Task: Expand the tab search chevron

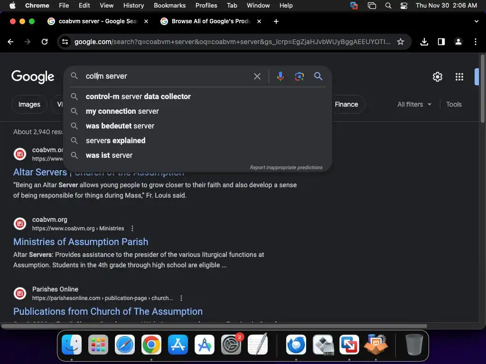Action: [x=476, y=21]
